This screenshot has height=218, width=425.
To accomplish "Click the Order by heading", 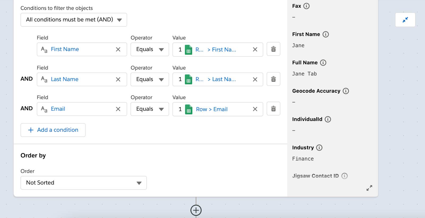I will coord(33,155).
